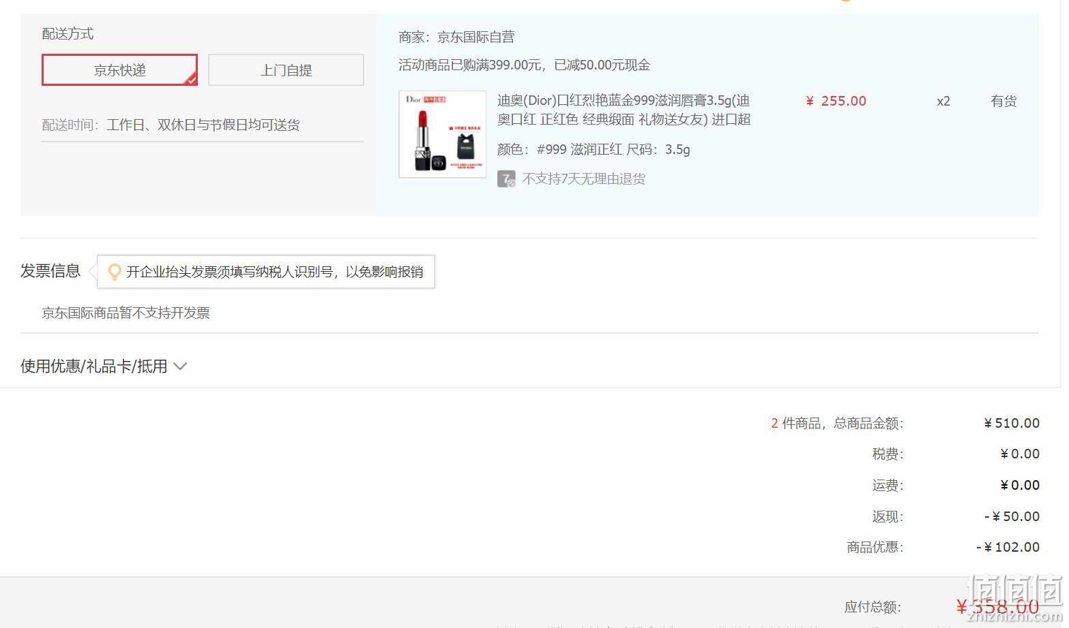Click promotion text 已减50.00元现金

click(x=602, y=65)
